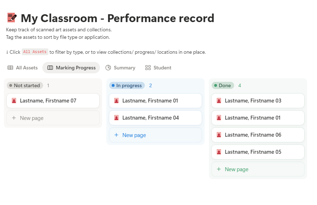Select the Marking Progress board tab

[72, 68]
